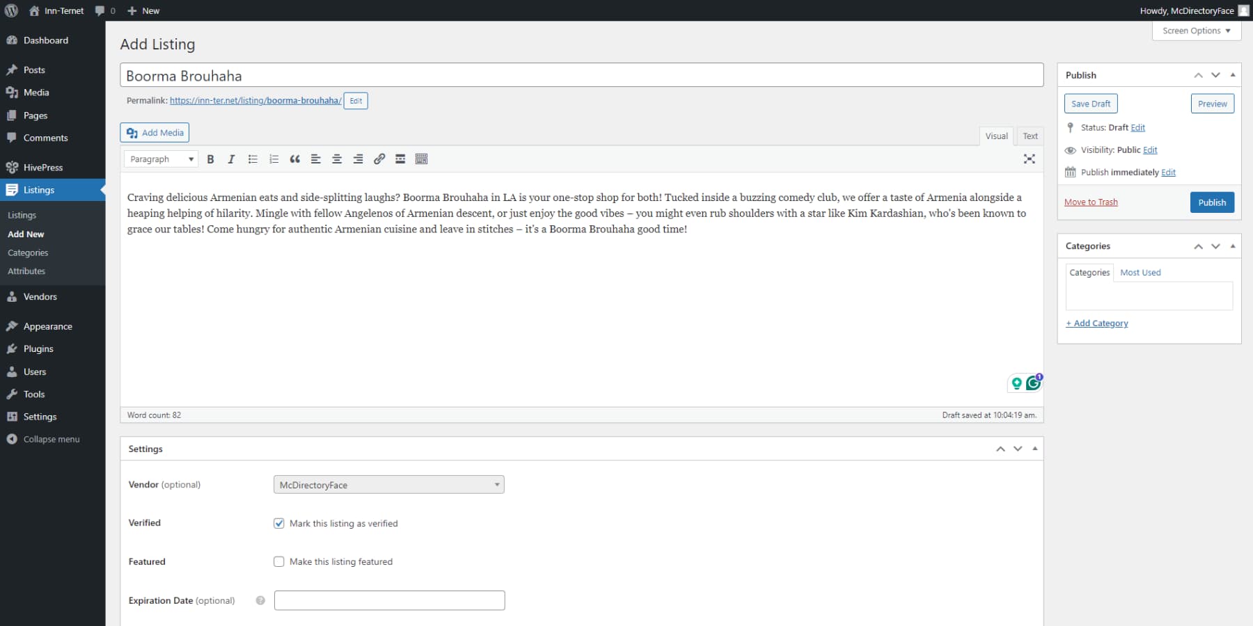Image resolution: width=1253 pixels, height=626 pixels.
Task: Insert a bulleted list
Action: click(252, 159)
